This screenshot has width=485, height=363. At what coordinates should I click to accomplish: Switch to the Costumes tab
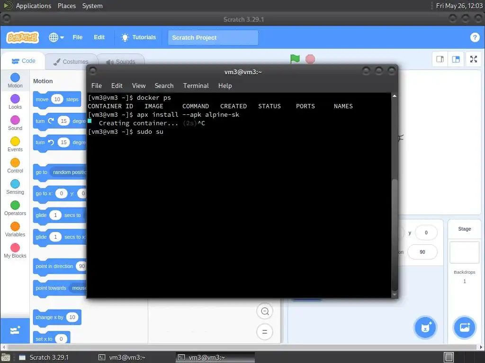point(71,62)
